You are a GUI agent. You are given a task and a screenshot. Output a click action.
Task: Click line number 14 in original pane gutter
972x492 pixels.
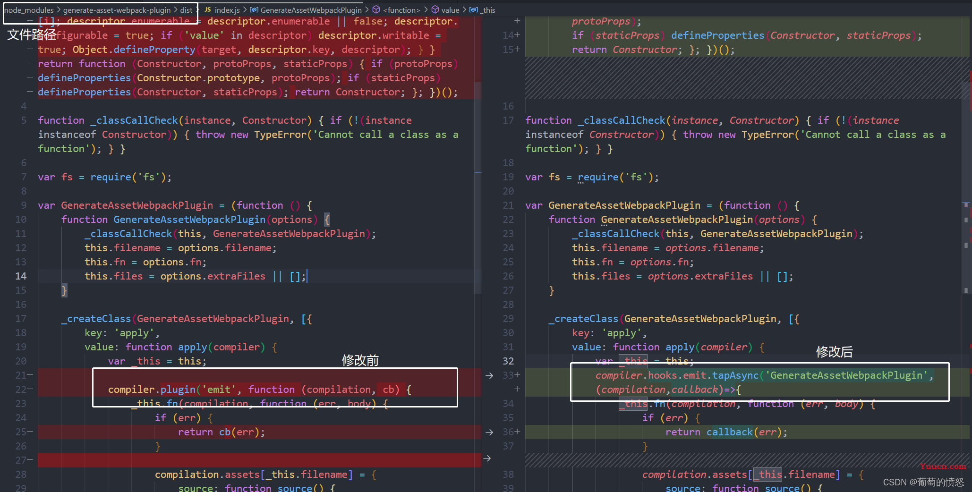(21, 276)
